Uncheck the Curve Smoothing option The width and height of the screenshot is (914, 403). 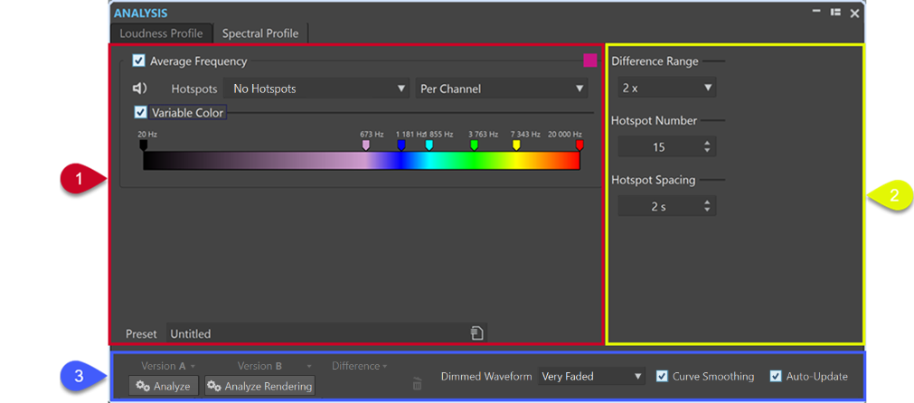coord(662,376)
